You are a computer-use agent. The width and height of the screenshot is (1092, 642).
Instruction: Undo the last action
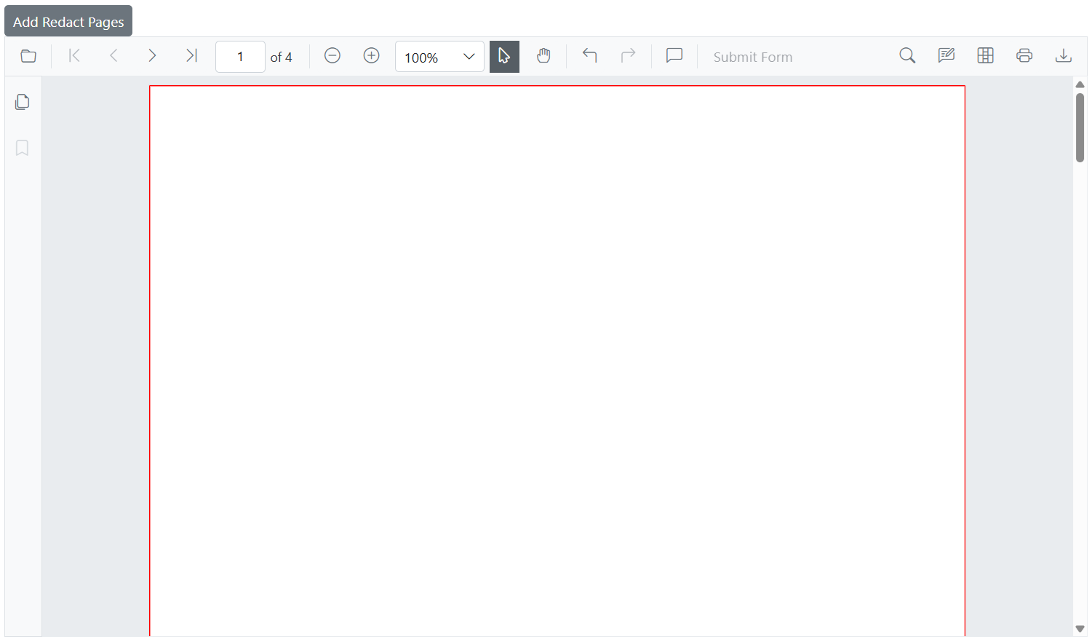589,55
